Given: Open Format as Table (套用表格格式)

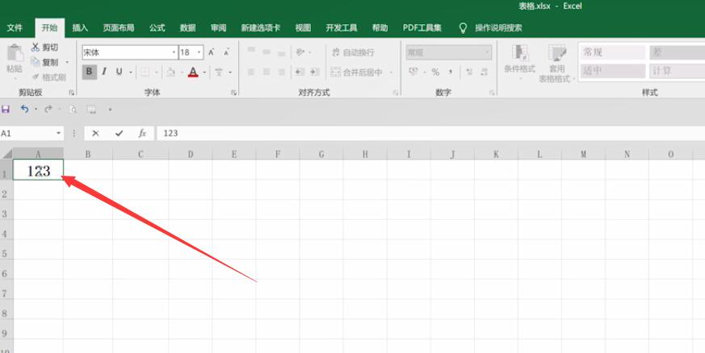Looking at the screenshot, I should click(556, 64).
